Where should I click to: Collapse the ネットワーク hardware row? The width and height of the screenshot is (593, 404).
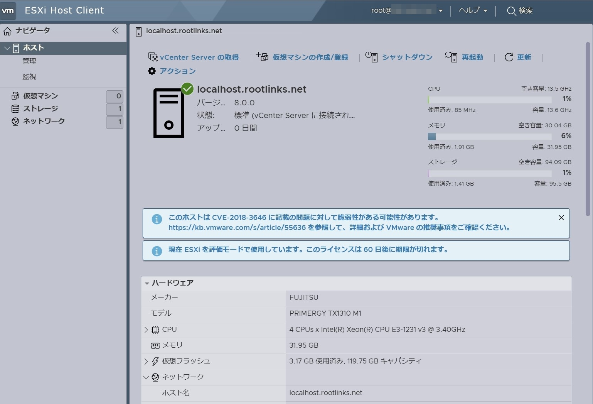tap(146, 377)
